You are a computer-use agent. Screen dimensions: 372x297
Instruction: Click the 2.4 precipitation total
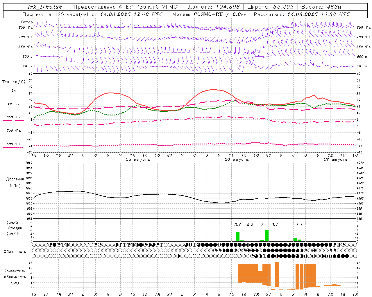pyautogui.click(x=238, y=224)
